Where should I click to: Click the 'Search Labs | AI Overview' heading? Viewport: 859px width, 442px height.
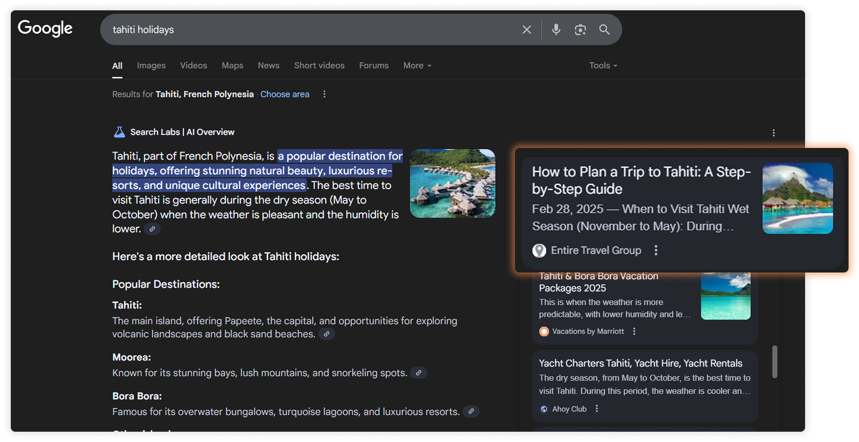(x=182, y=132)
